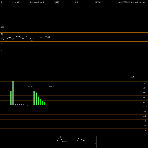Select the 981.98 price label

click(30, 87)
